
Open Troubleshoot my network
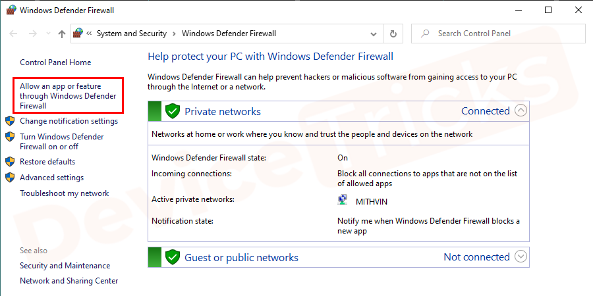click(x=65, y=193)
